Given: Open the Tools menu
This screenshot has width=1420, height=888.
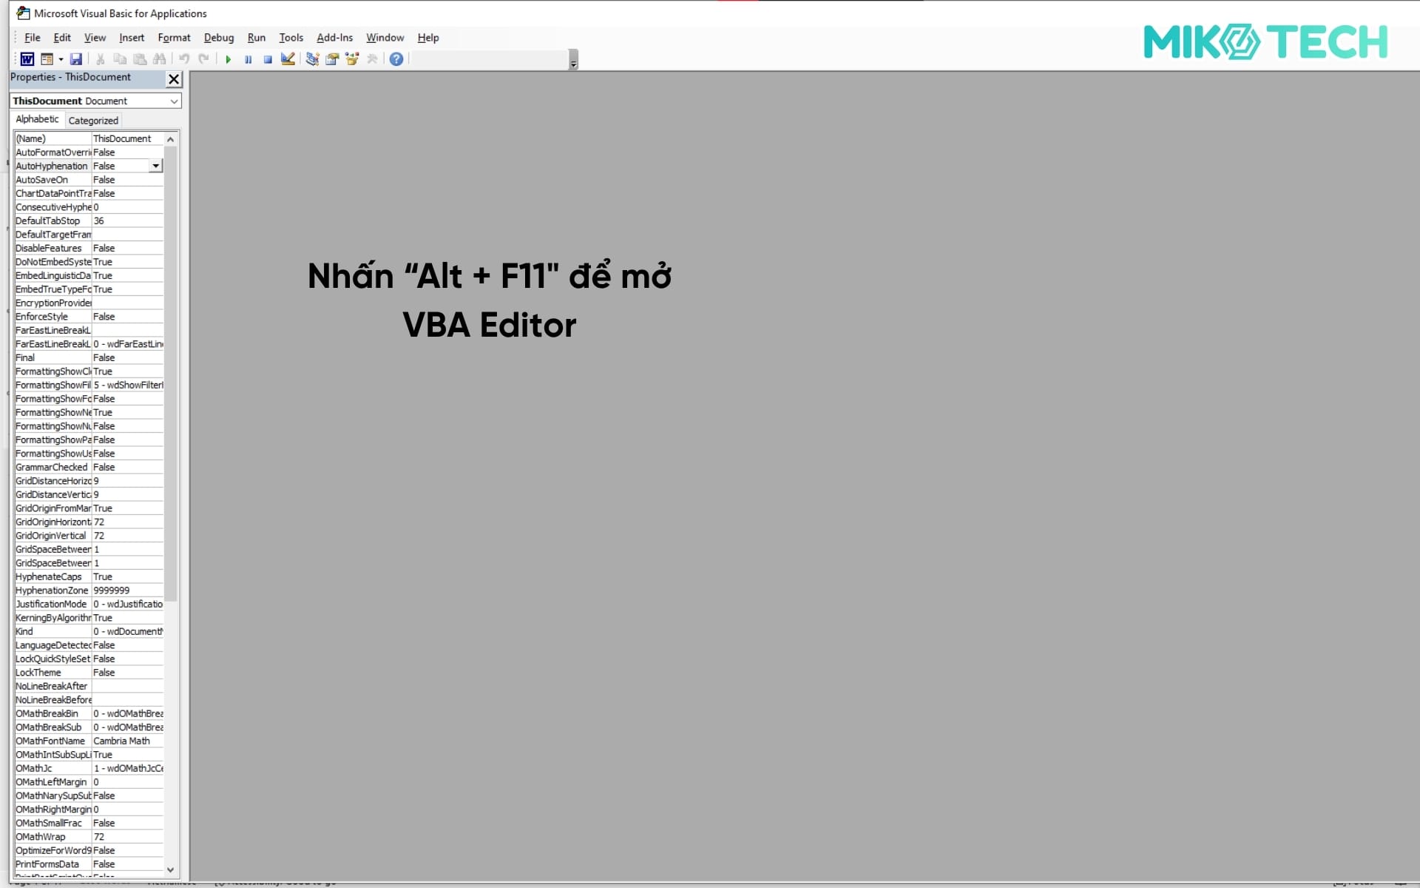Looking at the screenshot, I should 291,38.
